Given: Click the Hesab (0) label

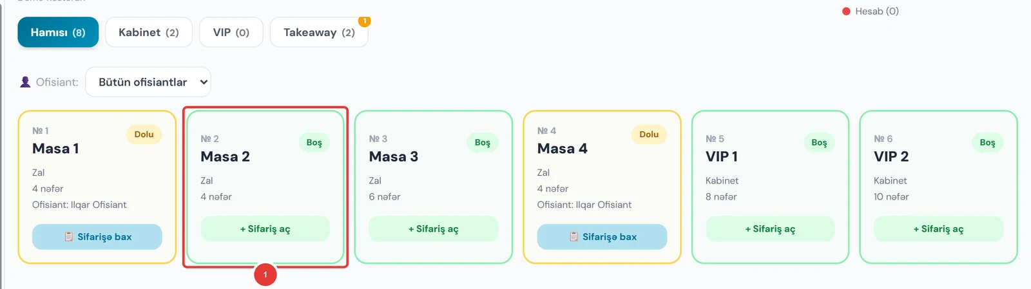Looking at the screenshot, I should point(877,12).
